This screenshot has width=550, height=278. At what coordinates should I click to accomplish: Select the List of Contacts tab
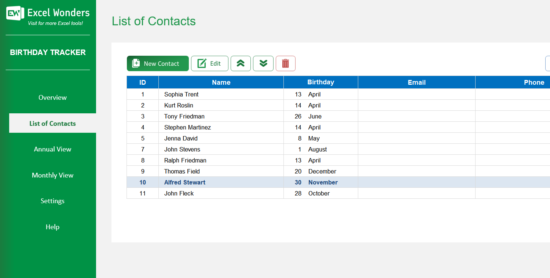pos(52,123)
